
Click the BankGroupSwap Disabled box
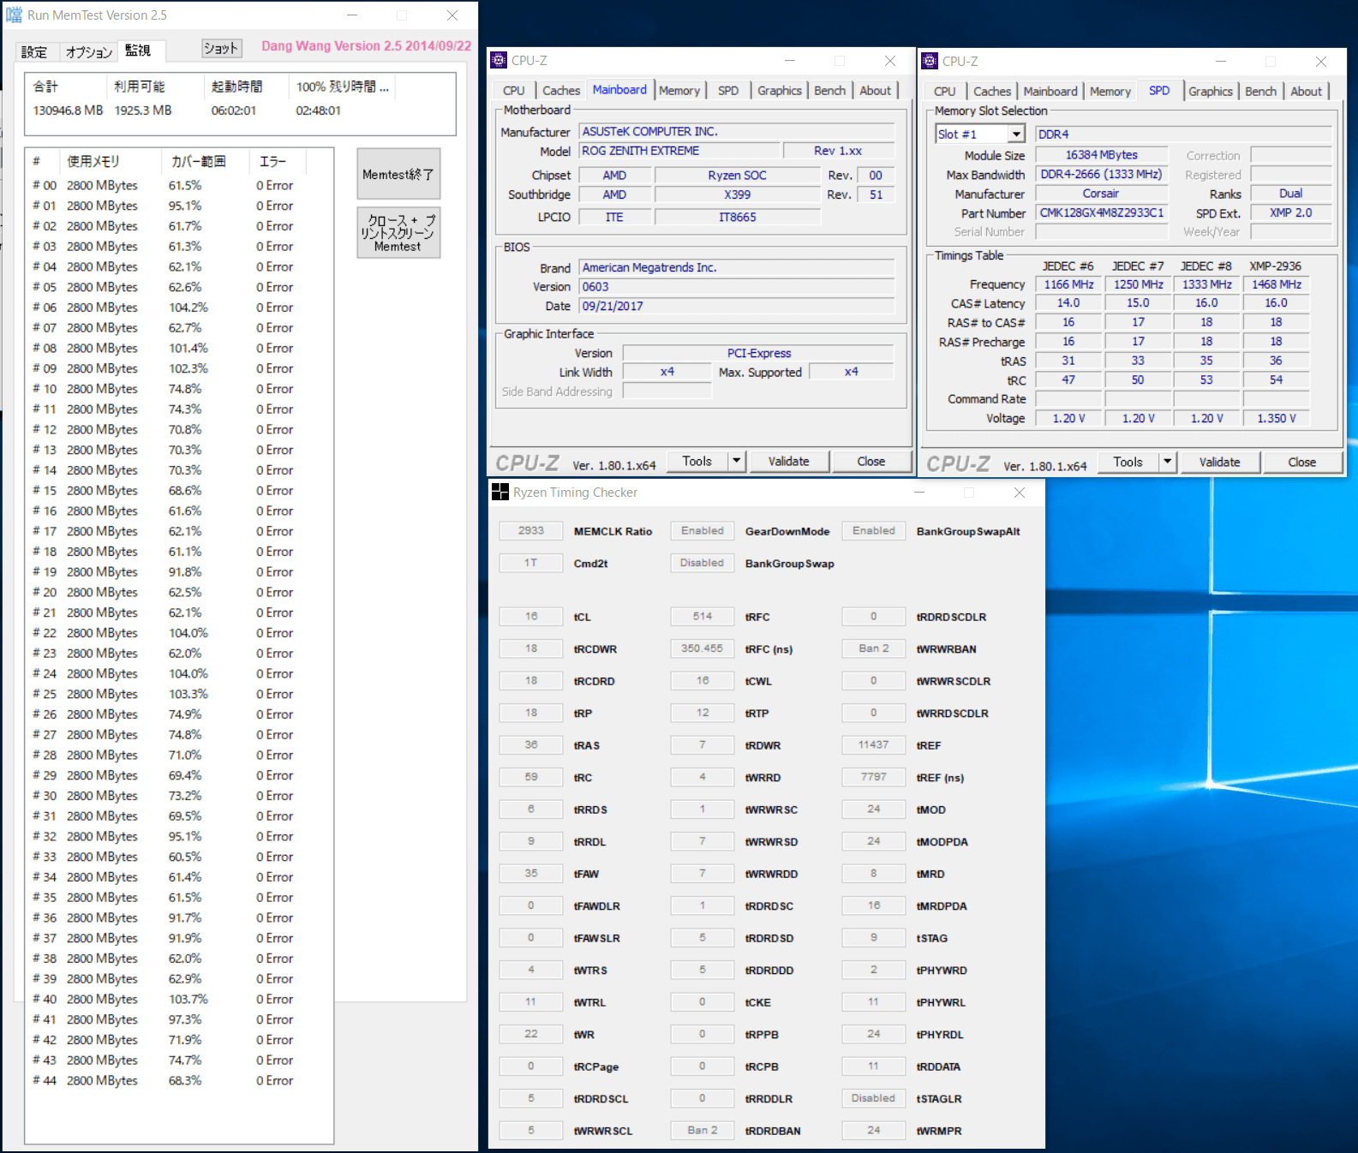coord(703,563)
